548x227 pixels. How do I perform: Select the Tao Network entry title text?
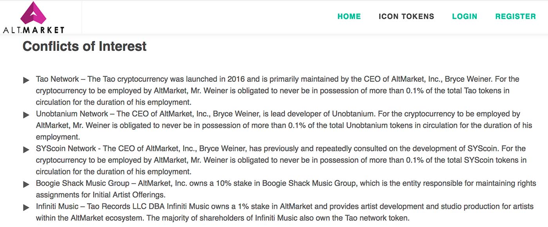pyautogui.click(x=58, y=79)
